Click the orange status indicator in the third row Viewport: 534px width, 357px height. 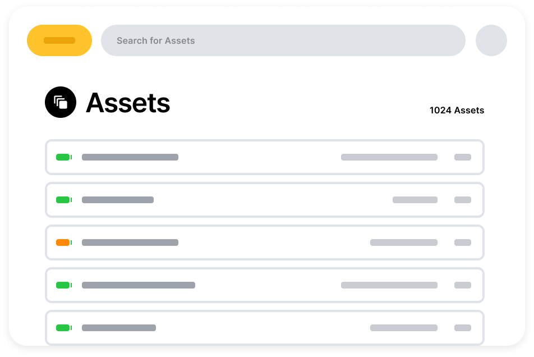point(63,242)
